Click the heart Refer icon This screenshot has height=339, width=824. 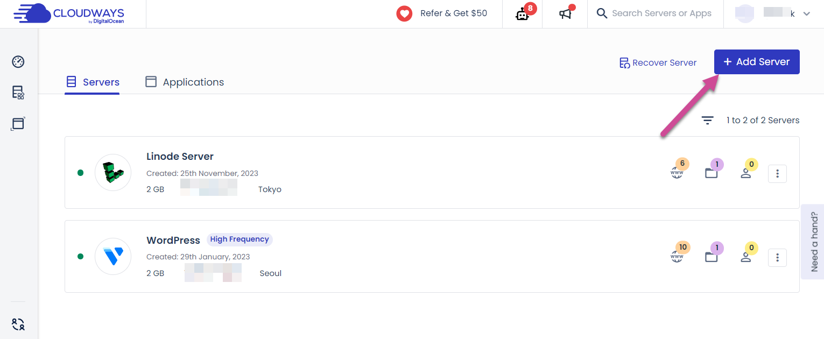404,13
